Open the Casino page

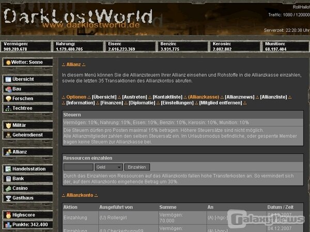(28, 188)
